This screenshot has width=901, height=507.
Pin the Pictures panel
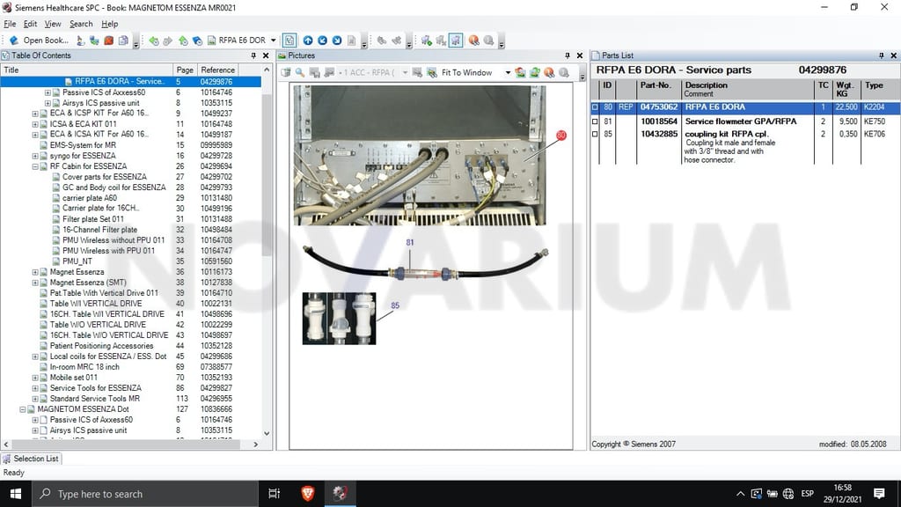[x=568, y=55]
